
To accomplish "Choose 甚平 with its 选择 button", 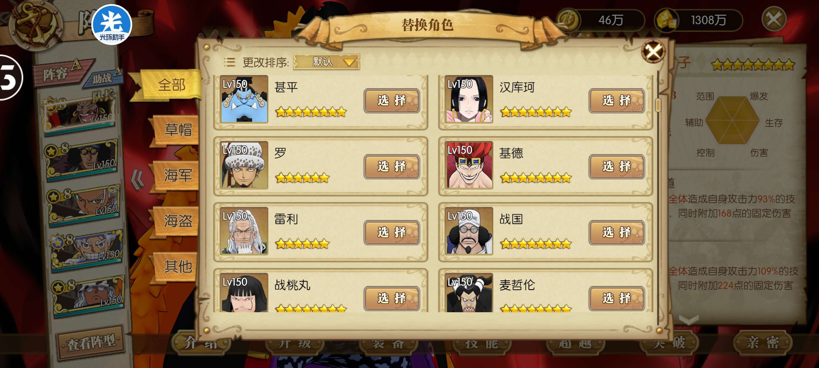I will point(392,101).
